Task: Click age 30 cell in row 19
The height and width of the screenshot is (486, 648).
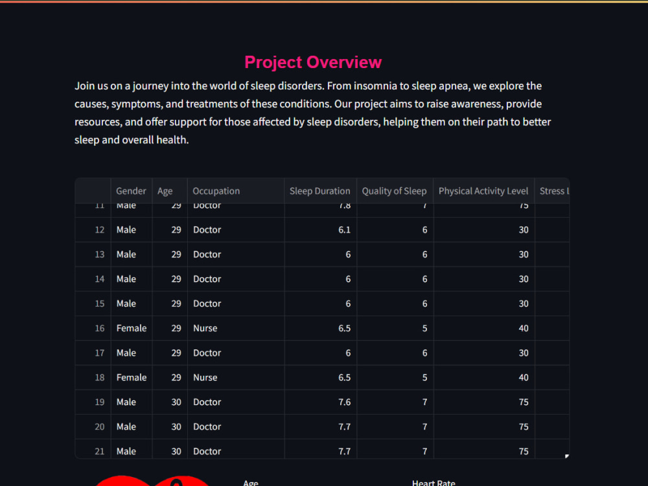Action: pyautogui.click(x=170, y=402)
